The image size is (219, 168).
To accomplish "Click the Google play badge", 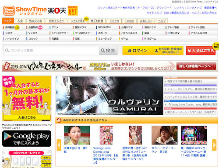I will (27, 138).
